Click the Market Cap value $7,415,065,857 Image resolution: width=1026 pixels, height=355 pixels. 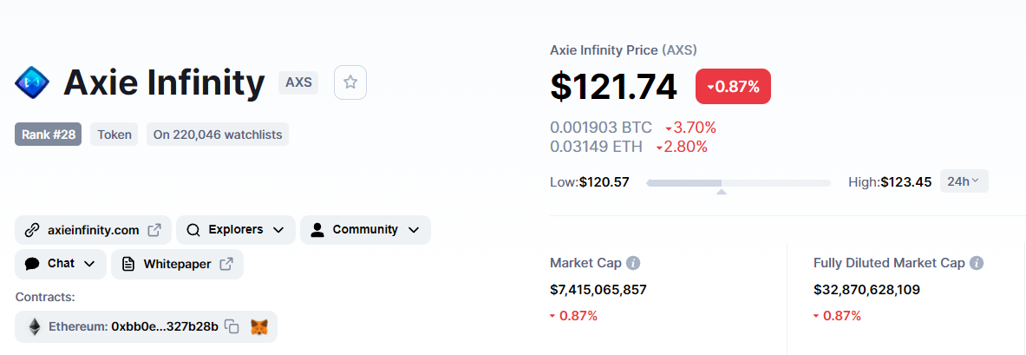tap(598, 290)
